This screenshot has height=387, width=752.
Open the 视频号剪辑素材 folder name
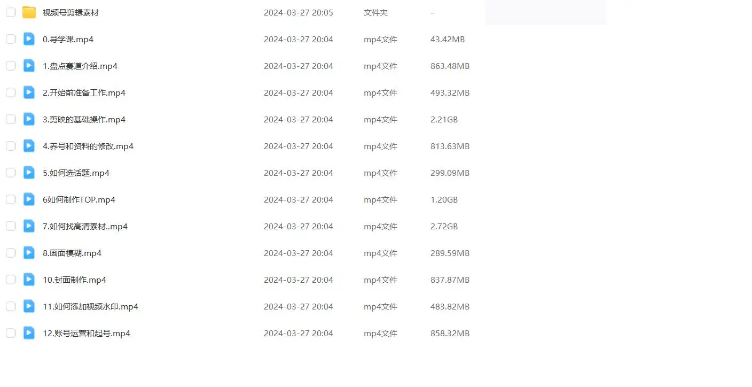(x=70, y=12)
